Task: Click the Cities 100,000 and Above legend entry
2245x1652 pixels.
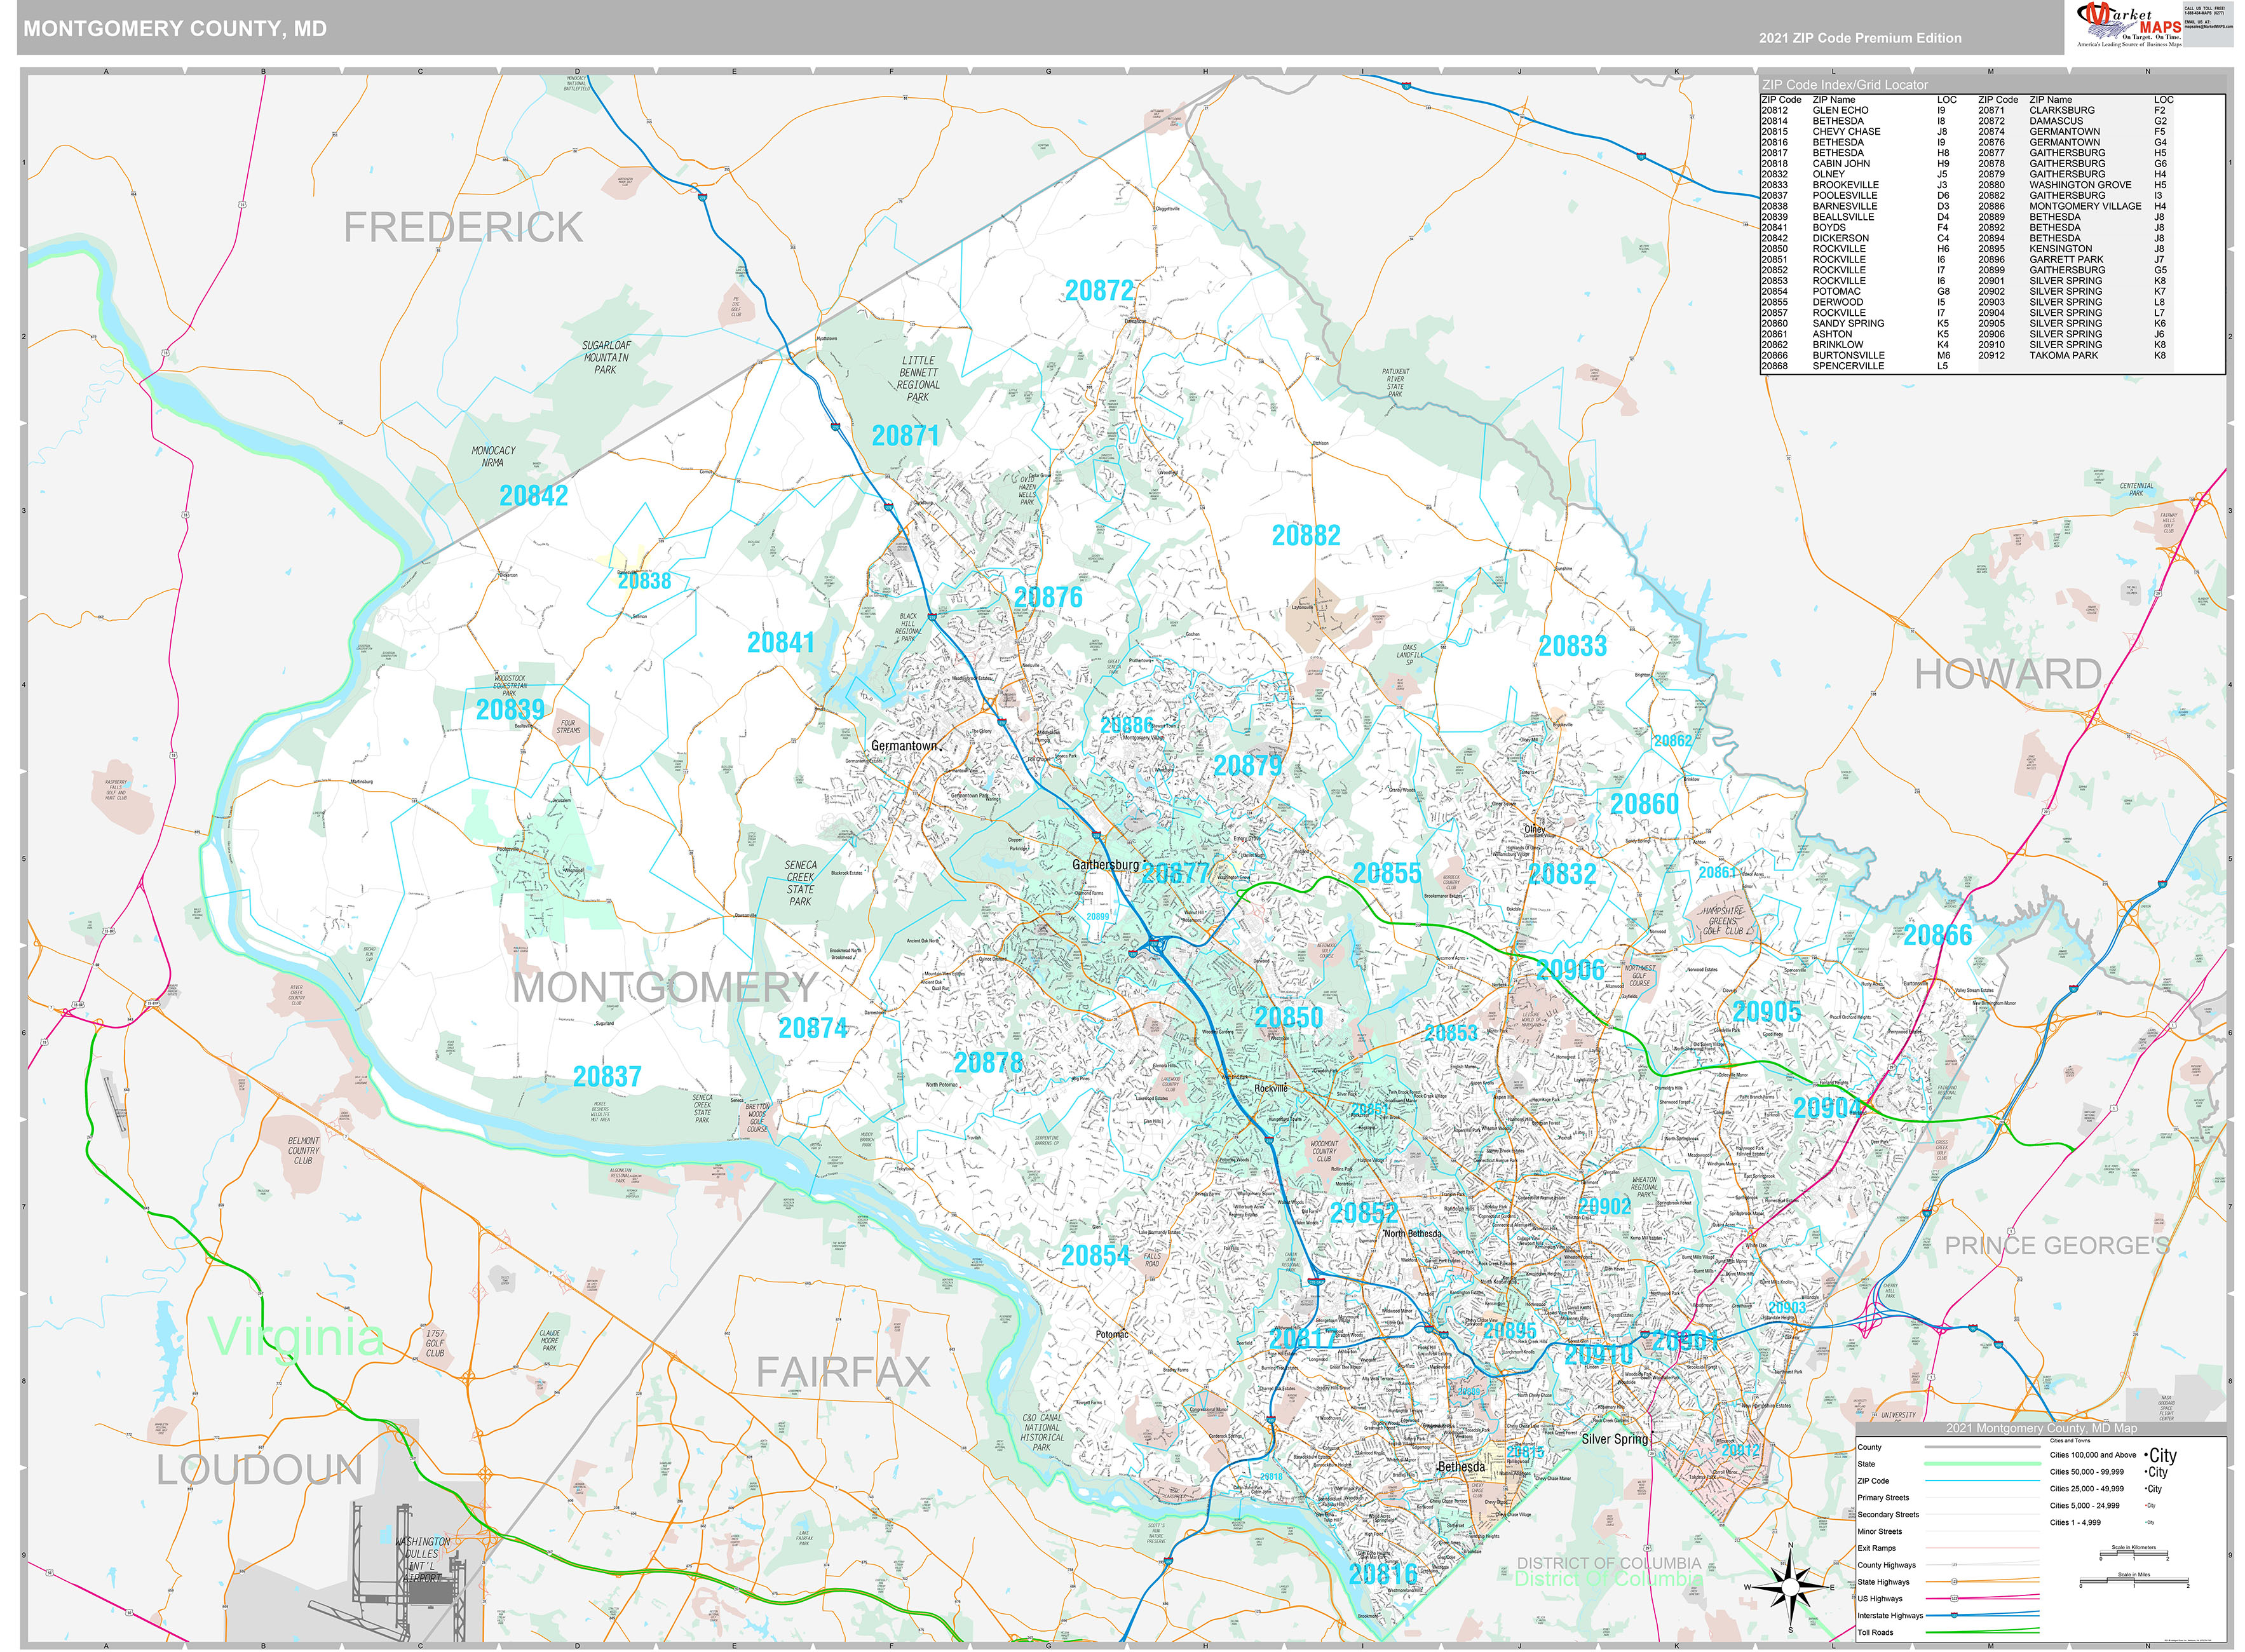Action: pyautogui.click(x=2112, y=1455)
